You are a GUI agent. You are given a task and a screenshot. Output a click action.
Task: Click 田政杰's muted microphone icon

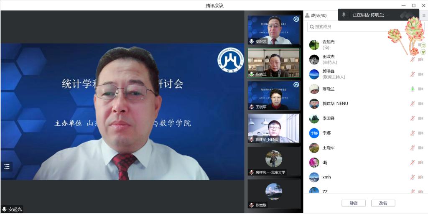(412, 60)
